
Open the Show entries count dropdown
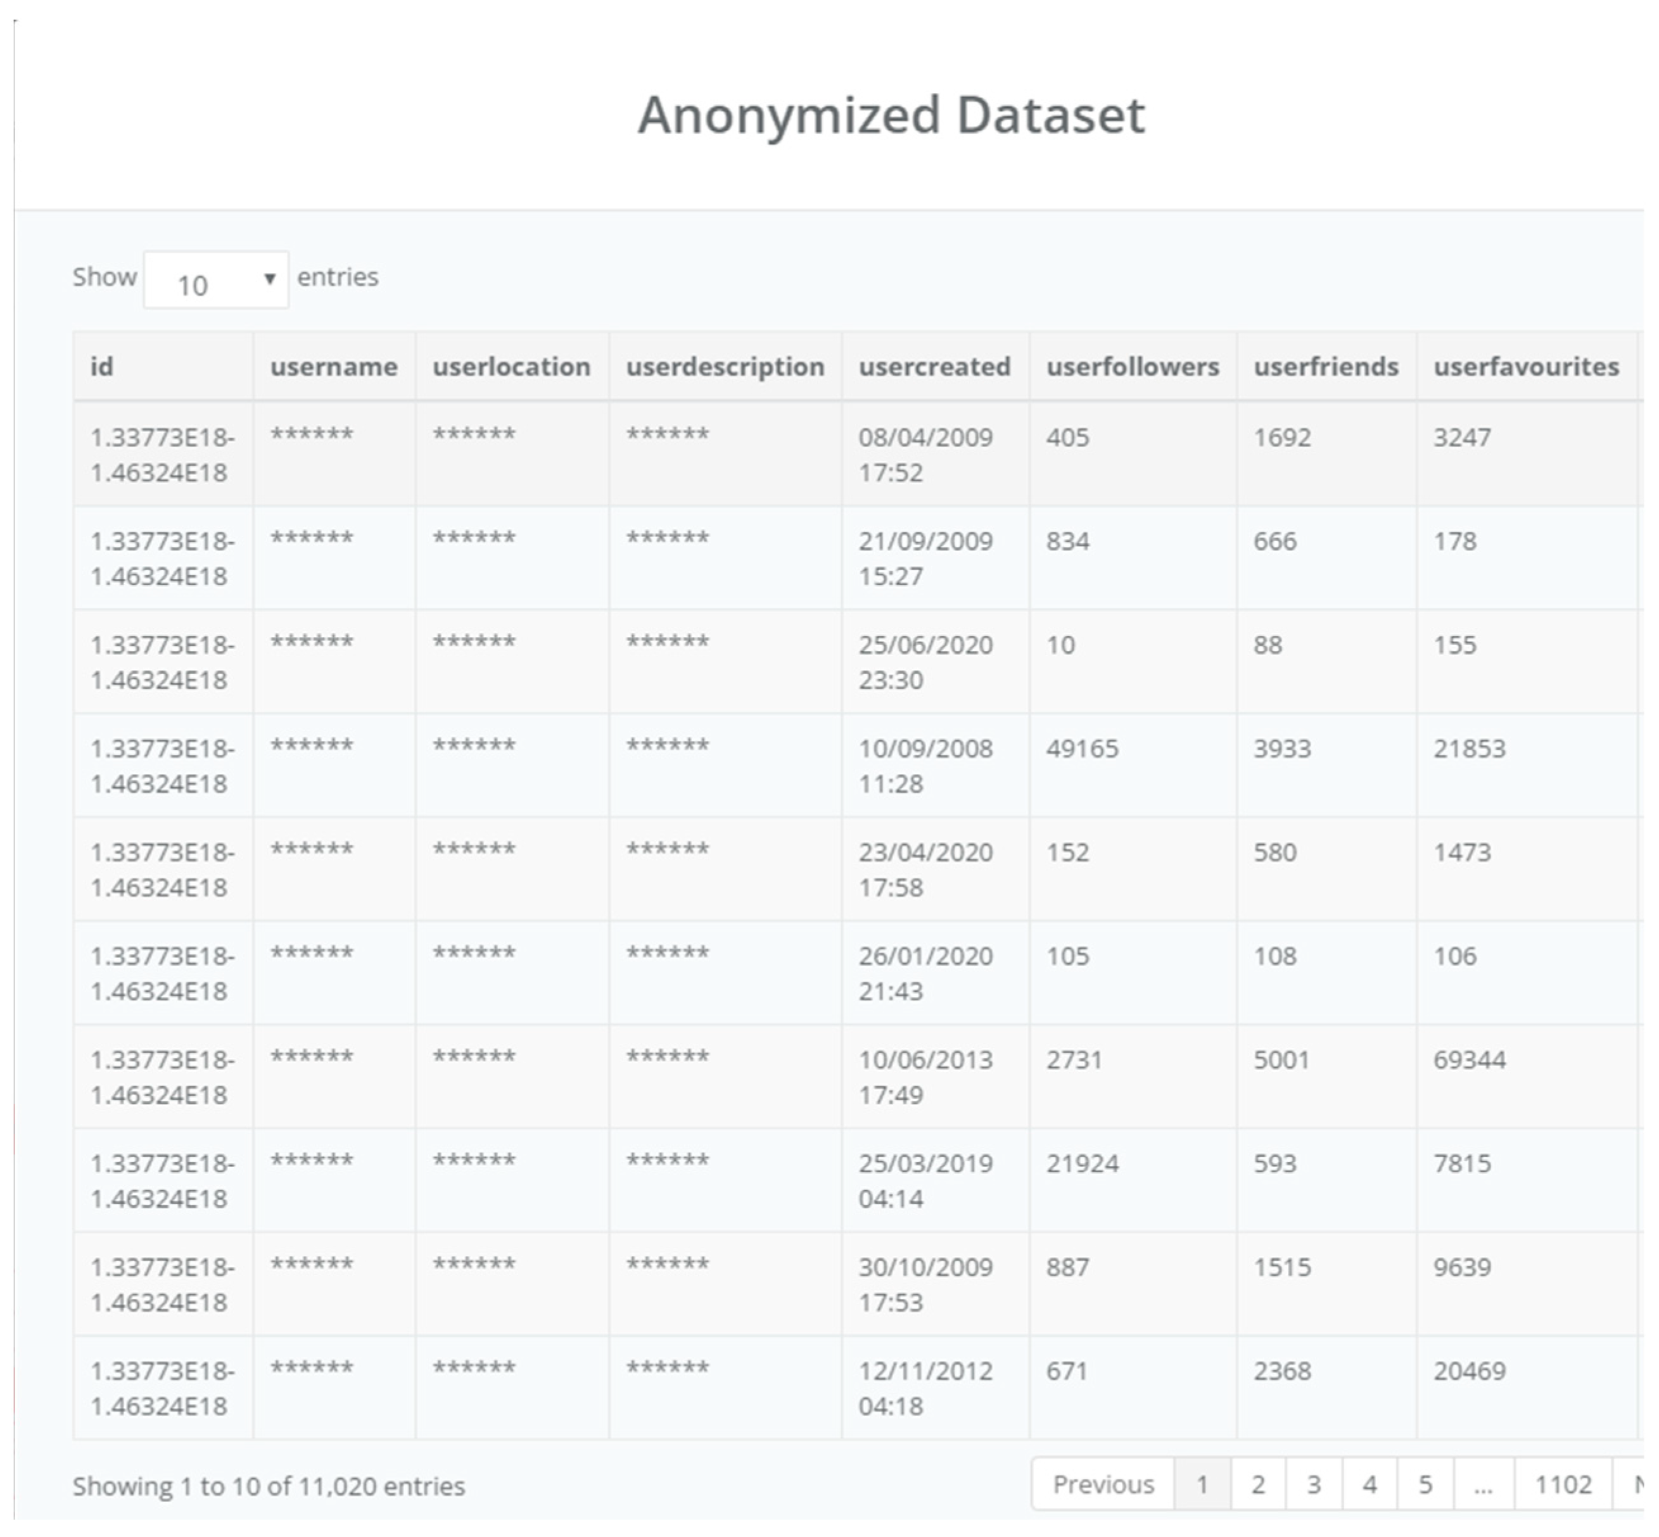215,281
